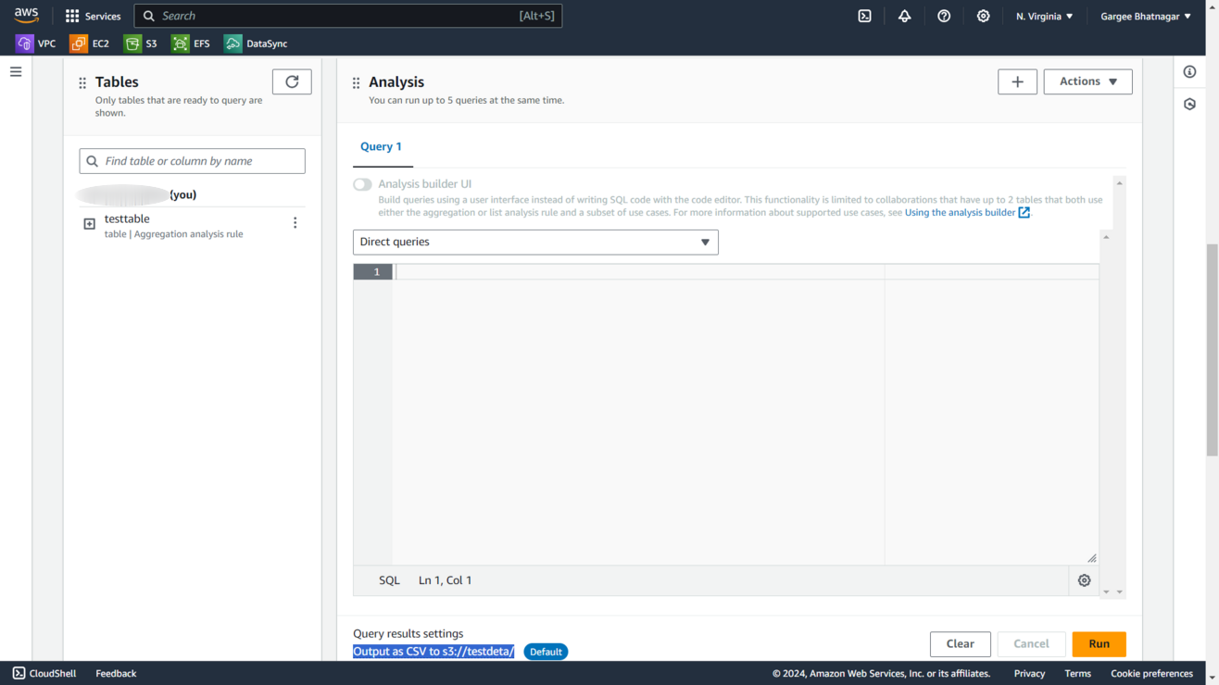
Task: Click the Output as CSV to s3://testdeta/ text
Action: [434, 652]
